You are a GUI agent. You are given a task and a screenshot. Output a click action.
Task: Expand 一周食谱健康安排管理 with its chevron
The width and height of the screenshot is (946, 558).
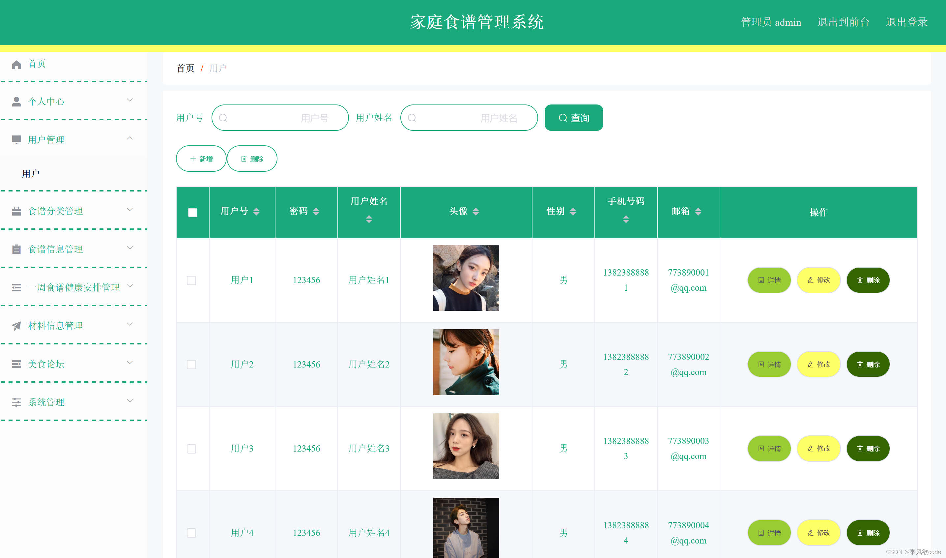130,286
